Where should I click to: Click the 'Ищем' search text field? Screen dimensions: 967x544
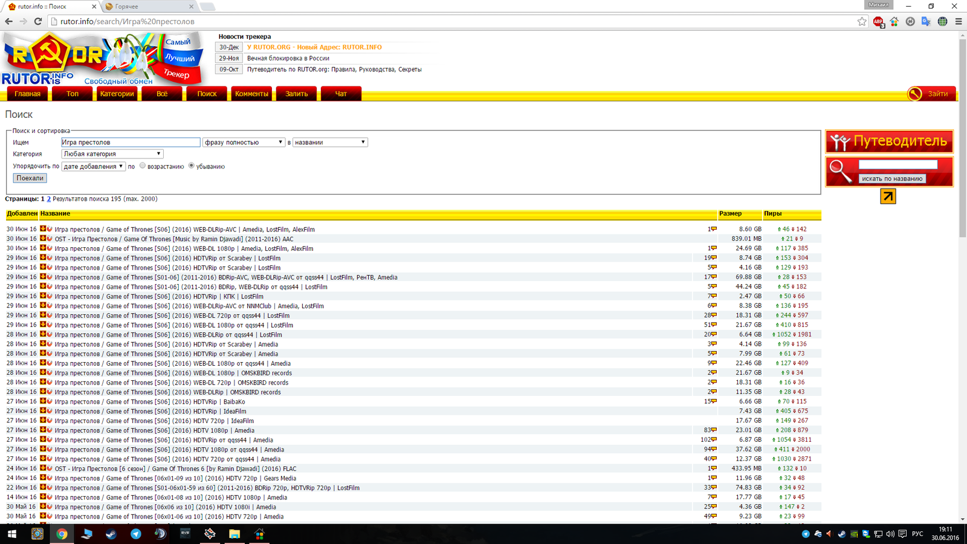pyautogui.click(x=131, y=142)
